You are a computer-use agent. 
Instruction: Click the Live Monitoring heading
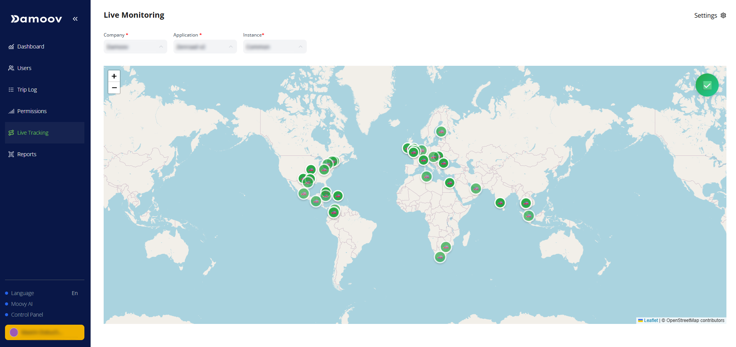[134, 15]
